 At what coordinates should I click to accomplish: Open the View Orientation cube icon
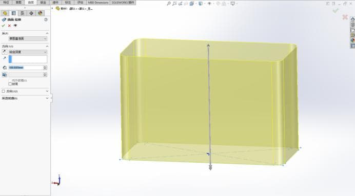coord(192,4)
